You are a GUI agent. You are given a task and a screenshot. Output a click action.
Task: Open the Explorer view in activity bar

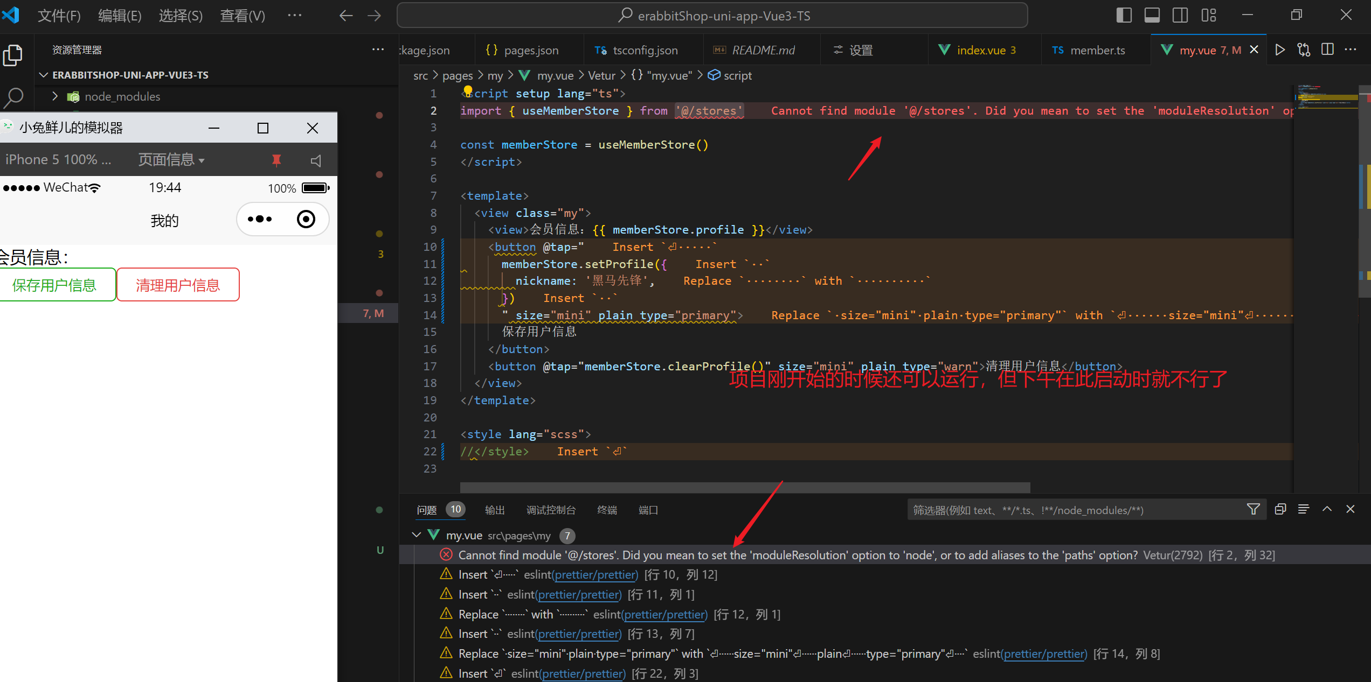click(13, 55)
